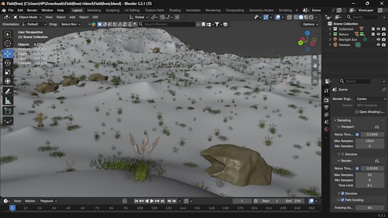Select the Measure tool
Image resolution: width=388 pixels, height=218 pixels.
click(x=7, y=101)
